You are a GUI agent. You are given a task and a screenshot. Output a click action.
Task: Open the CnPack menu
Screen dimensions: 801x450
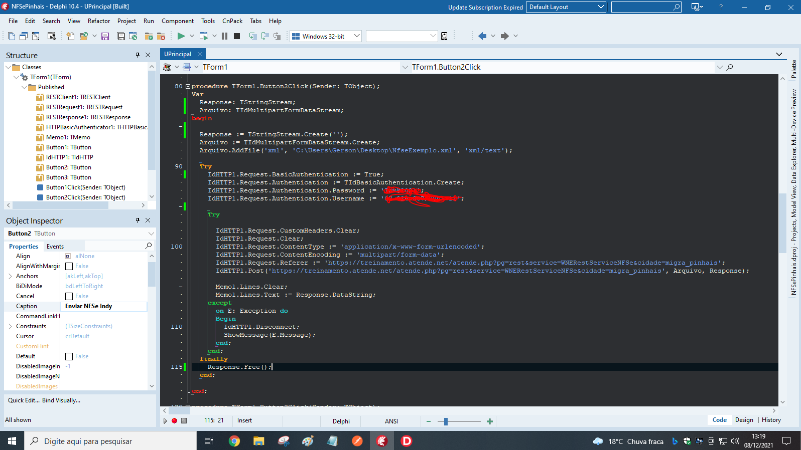point(232,21)
